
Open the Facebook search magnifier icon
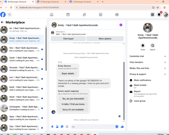click(9, 15)
